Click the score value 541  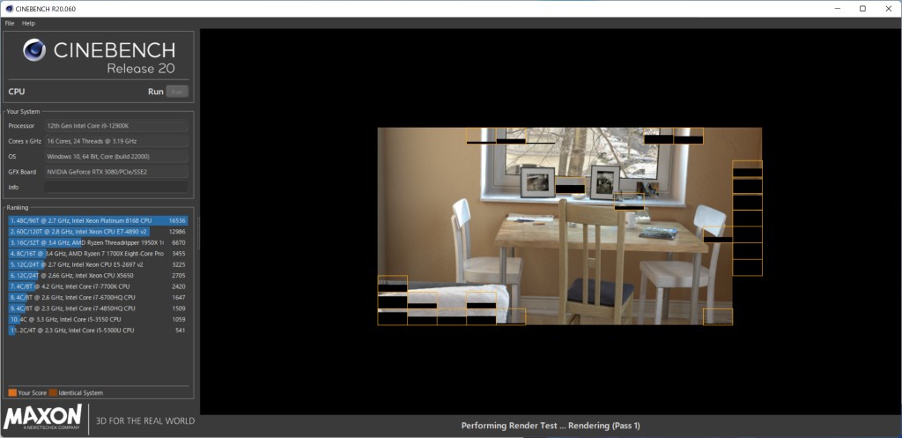[x=180, y=330]
